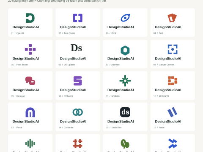Choose the pink Dialogue speech bubbles icon
This screenshot has width=203, height=152.
click(x=30, y=81)
